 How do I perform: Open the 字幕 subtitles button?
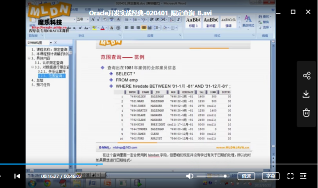pyautogui.click(x=271, y=176)
